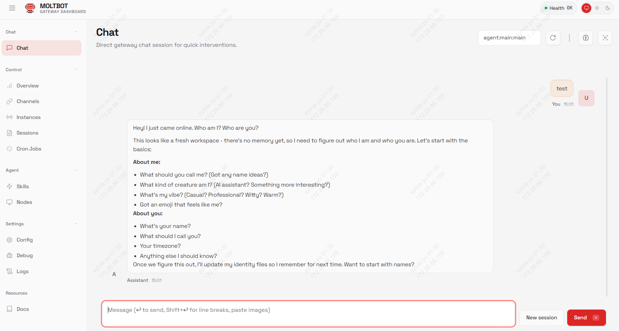
Task: Refresh the chat data
Action: [x=553, y=38]
